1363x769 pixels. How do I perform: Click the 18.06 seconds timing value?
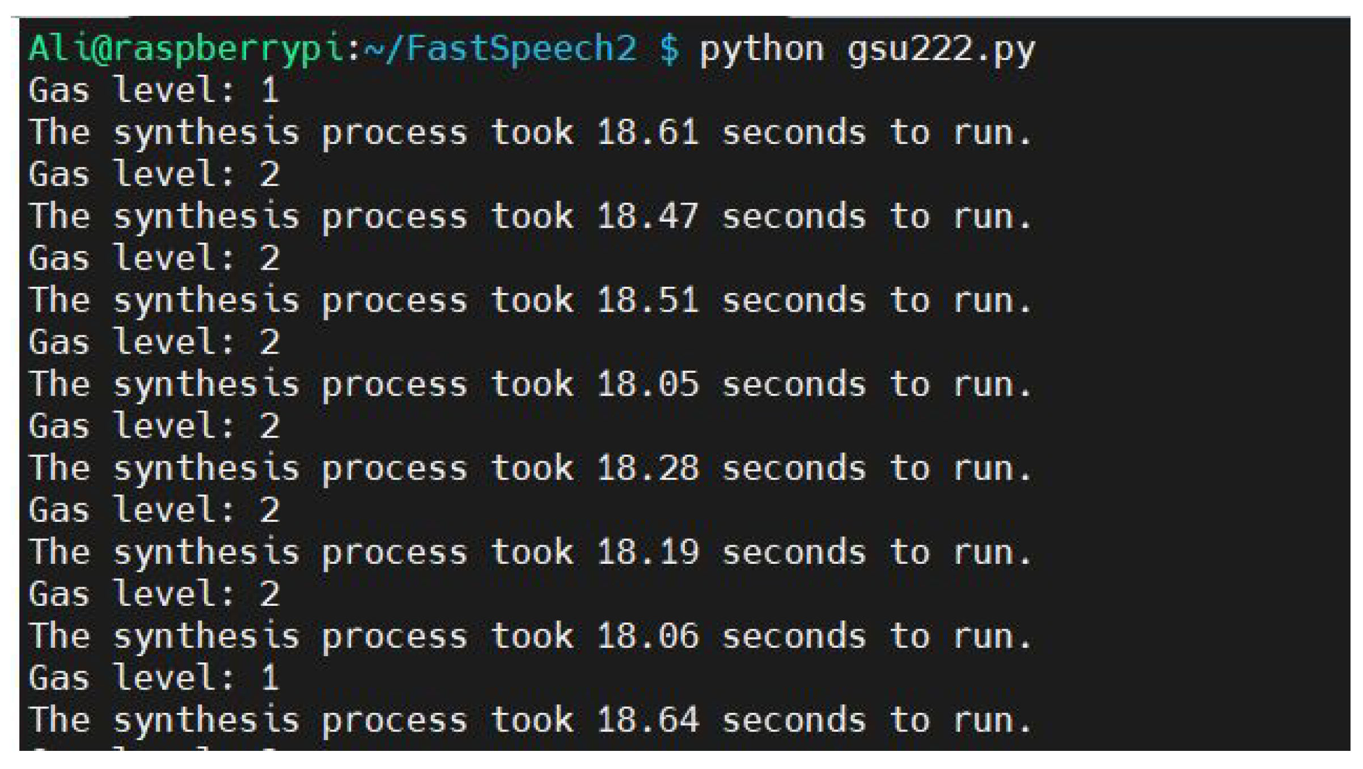tap(647, 636)
